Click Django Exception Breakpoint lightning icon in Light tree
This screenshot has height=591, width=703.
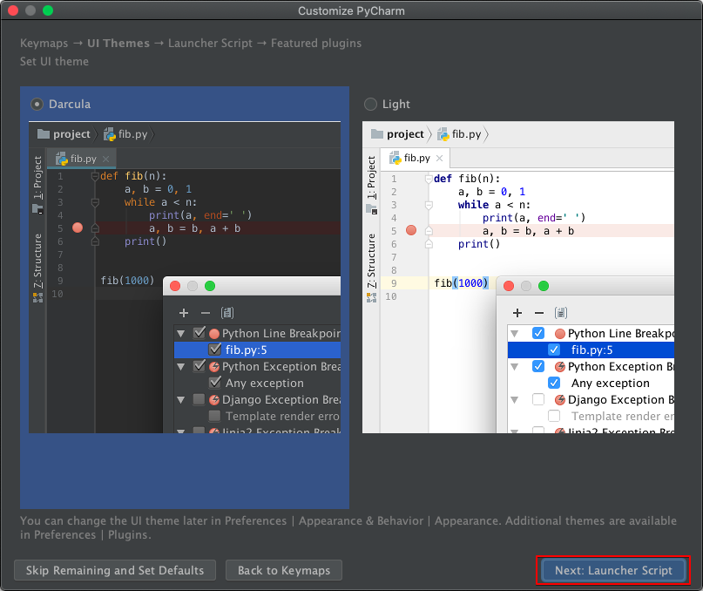point(560,400)
